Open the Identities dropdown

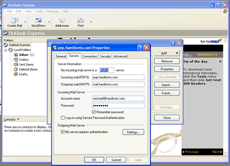click(x=207, y=54)
